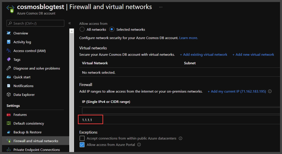Viewport: 282px width, 154px height.
Task: Uncheck Allow access from Azure Portal
Action: click(x=82, y=145)
